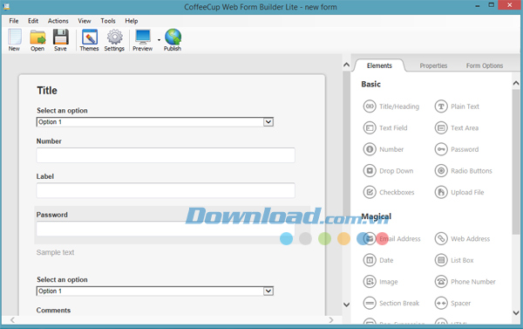
Task: Add a Text Area element
Action: (456, 128)
